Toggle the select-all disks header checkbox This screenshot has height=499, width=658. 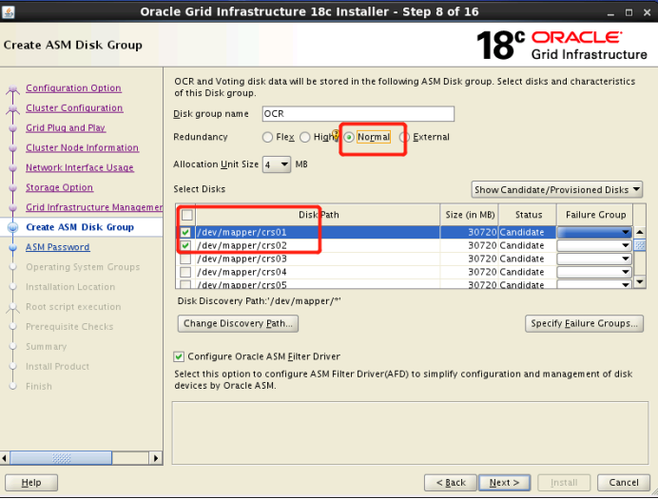tap(186, 215)
